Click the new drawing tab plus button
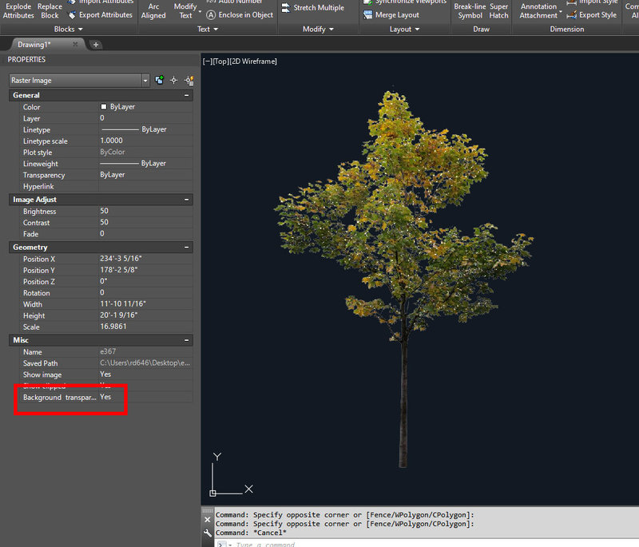Viewport: 639px width, 547px height. click(96, 45)
